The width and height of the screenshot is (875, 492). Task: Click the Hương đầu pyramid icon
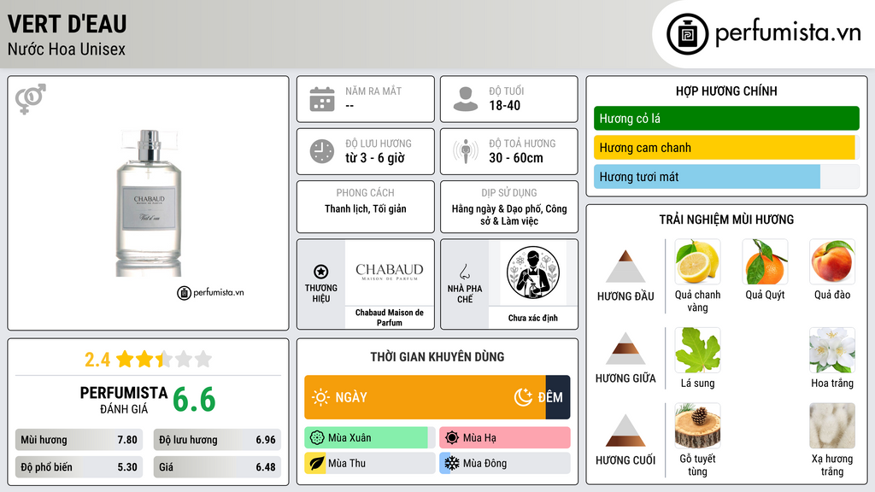tap(625, 266)
